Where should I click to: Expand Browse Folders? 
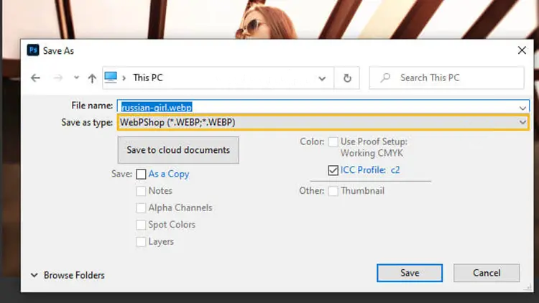(68, 275)
